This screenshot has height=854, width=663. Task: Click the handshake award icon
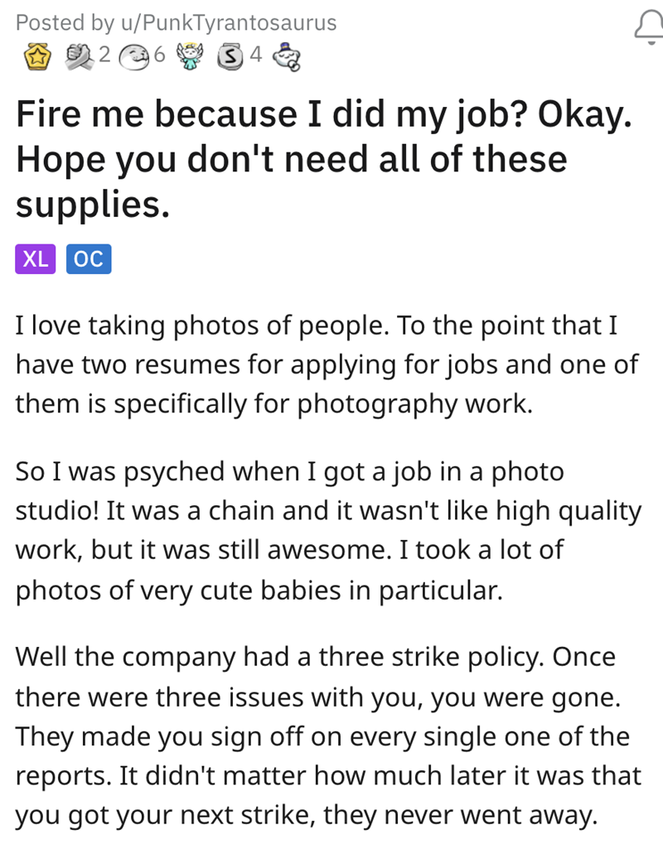point(82,55)
